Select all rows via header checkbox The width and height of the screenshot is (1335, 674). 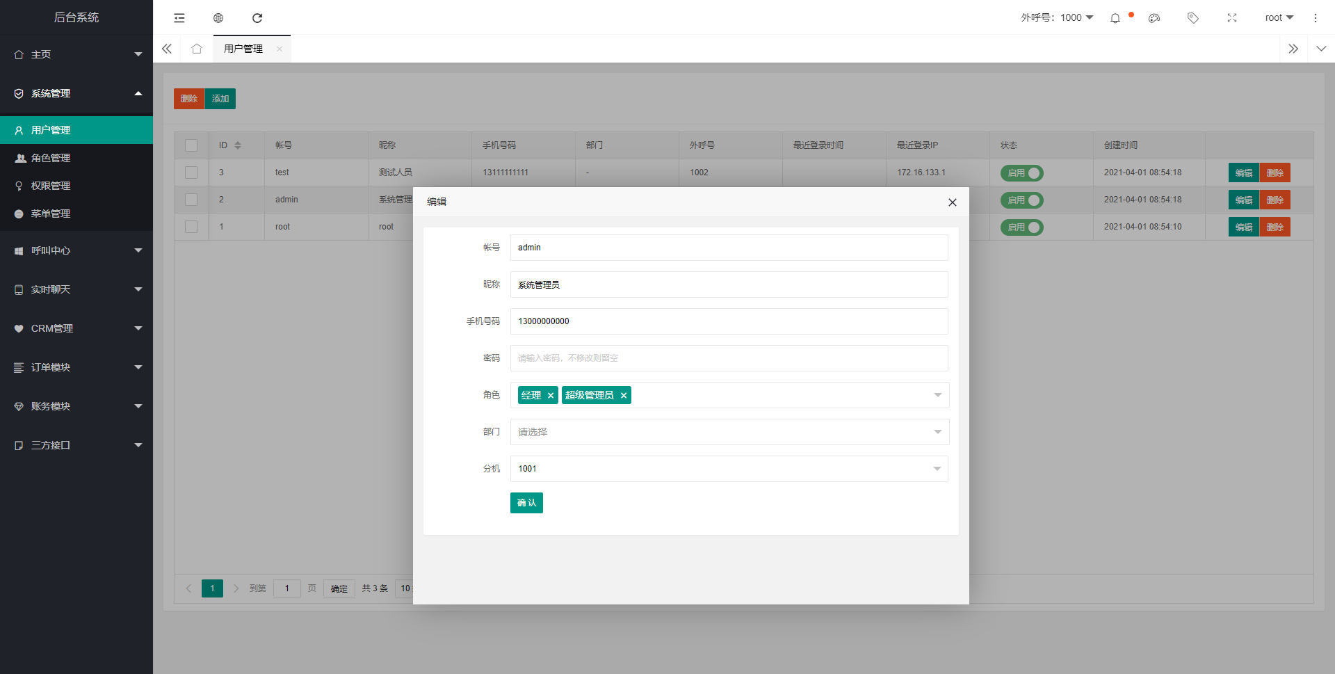coord(191,145)
